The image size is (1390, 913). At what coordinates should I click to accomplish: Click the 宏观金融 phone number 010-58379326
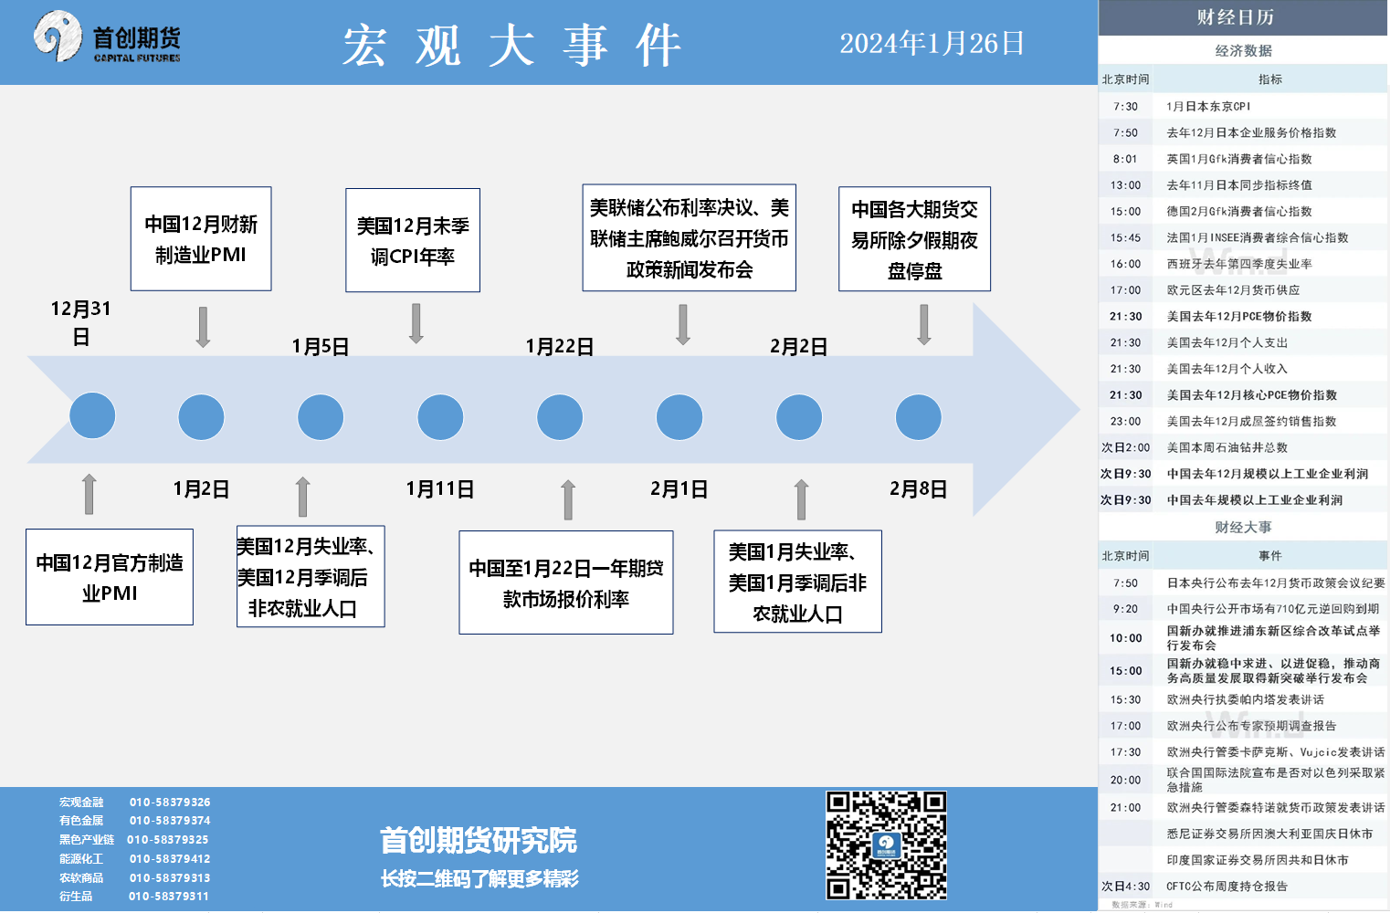170,803
